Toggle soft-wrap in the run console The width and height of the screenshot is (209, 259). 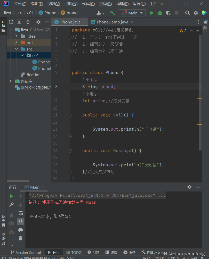(x=21, y=213)
